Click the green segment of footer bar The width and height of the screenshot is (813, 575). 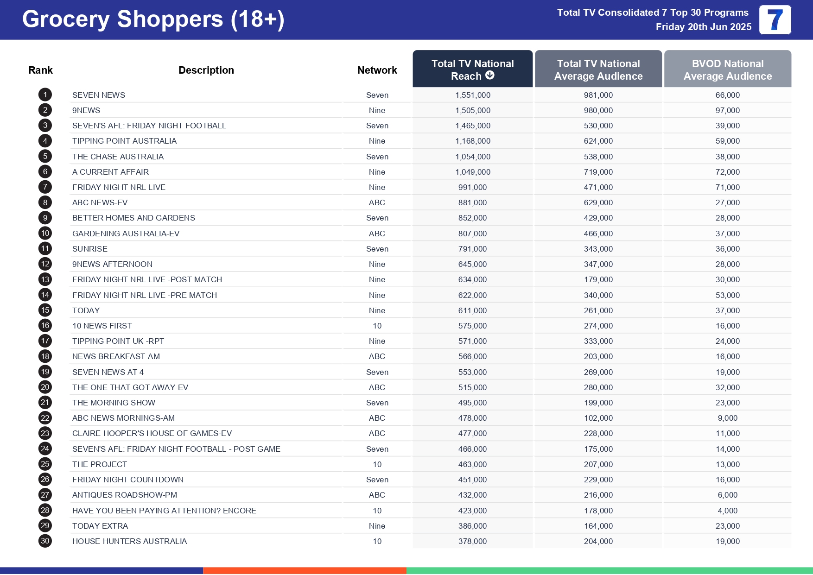click(x=609, y=570)
